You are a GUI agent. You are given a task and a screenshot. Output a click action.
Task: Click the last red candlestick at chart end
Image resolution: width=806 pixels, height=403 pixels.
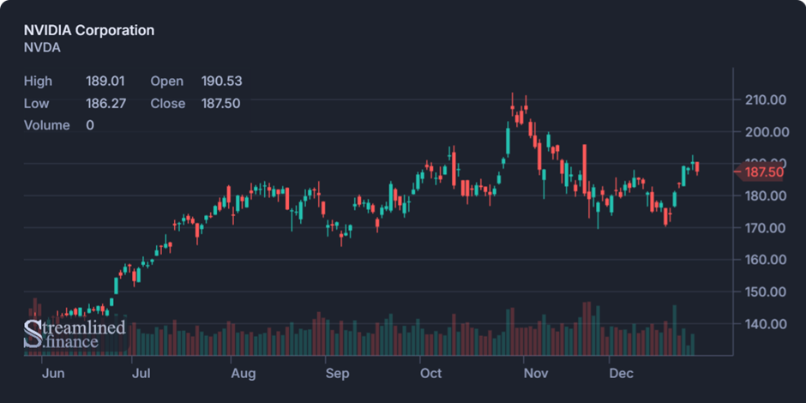(x=697, y=167)
